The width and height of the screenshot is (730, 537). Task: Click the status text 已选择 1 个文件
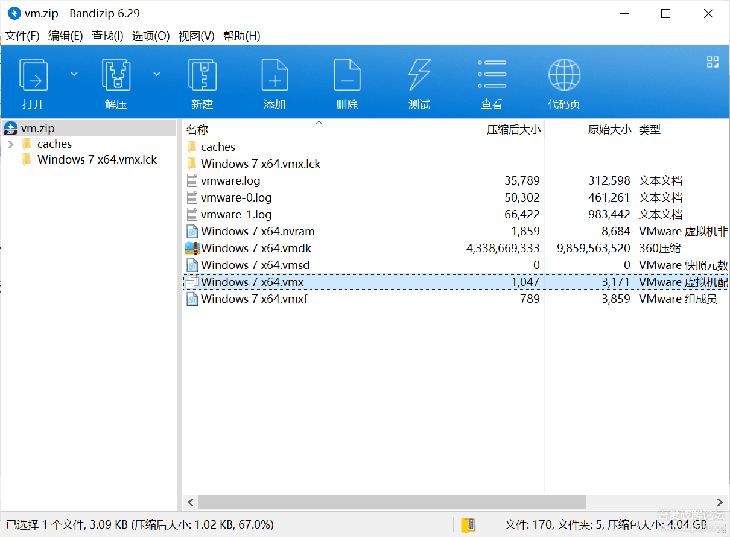click(46, 524)
